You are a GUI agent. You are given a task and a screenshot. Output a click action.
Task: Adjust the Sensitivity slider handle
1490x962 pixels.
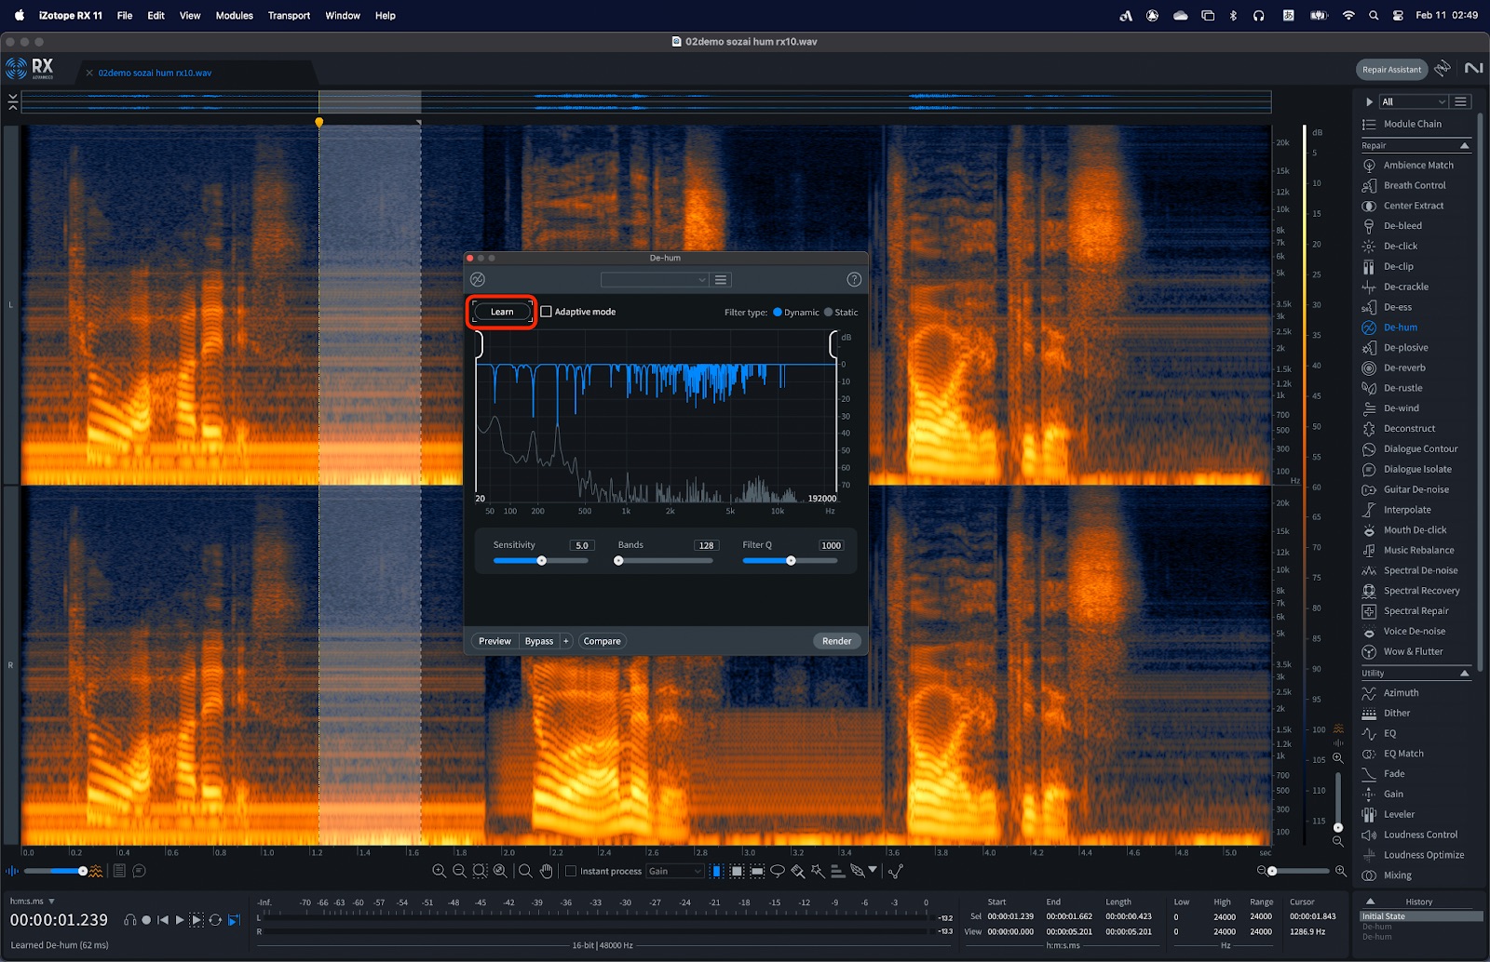click(x=541, y=561)
